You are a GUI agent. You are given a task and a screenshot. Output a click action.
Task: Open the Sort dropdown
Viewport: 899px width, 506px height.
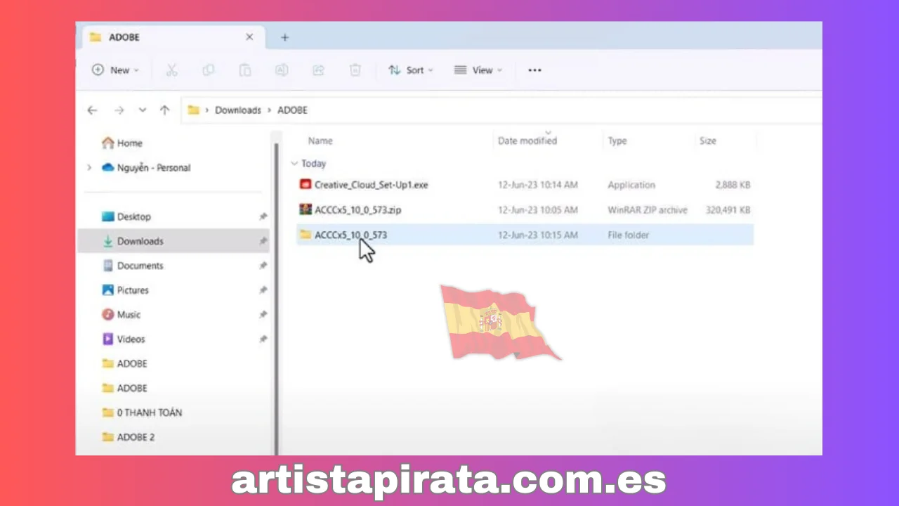click(411, 70)
